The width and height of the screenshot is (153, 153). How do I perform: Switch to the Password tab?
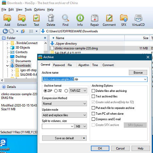[59, 65]
